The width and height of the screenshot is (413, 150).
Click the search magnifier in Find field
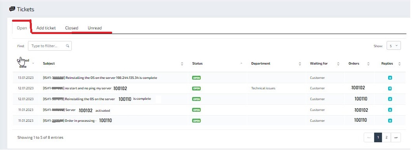point(68,46)
